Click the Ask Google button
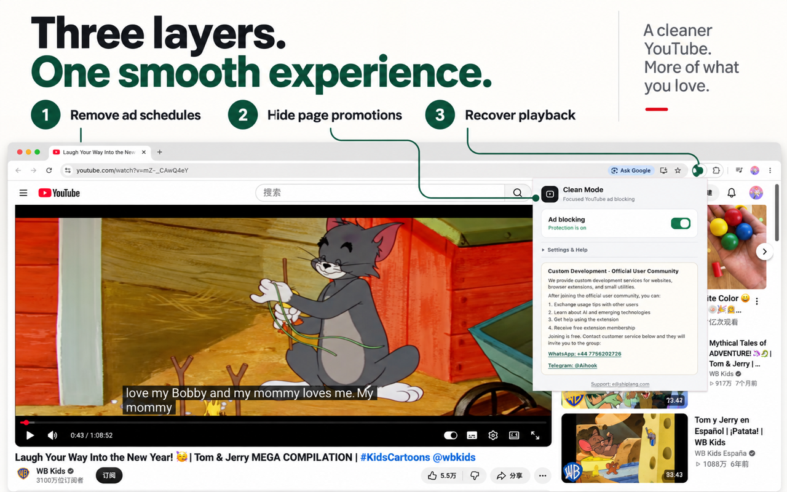Image resolution: width=787 pixels, height=492 pixels. (630, 170)
